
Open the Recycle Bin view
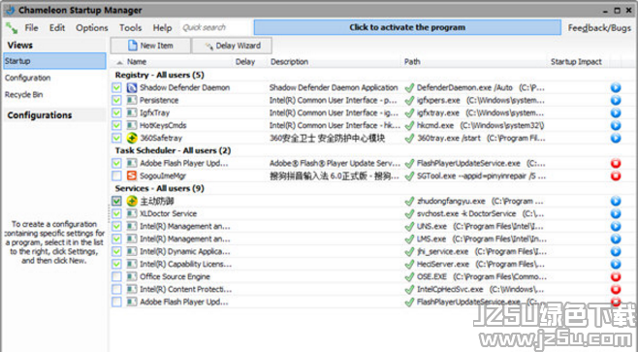coord(23,94)
